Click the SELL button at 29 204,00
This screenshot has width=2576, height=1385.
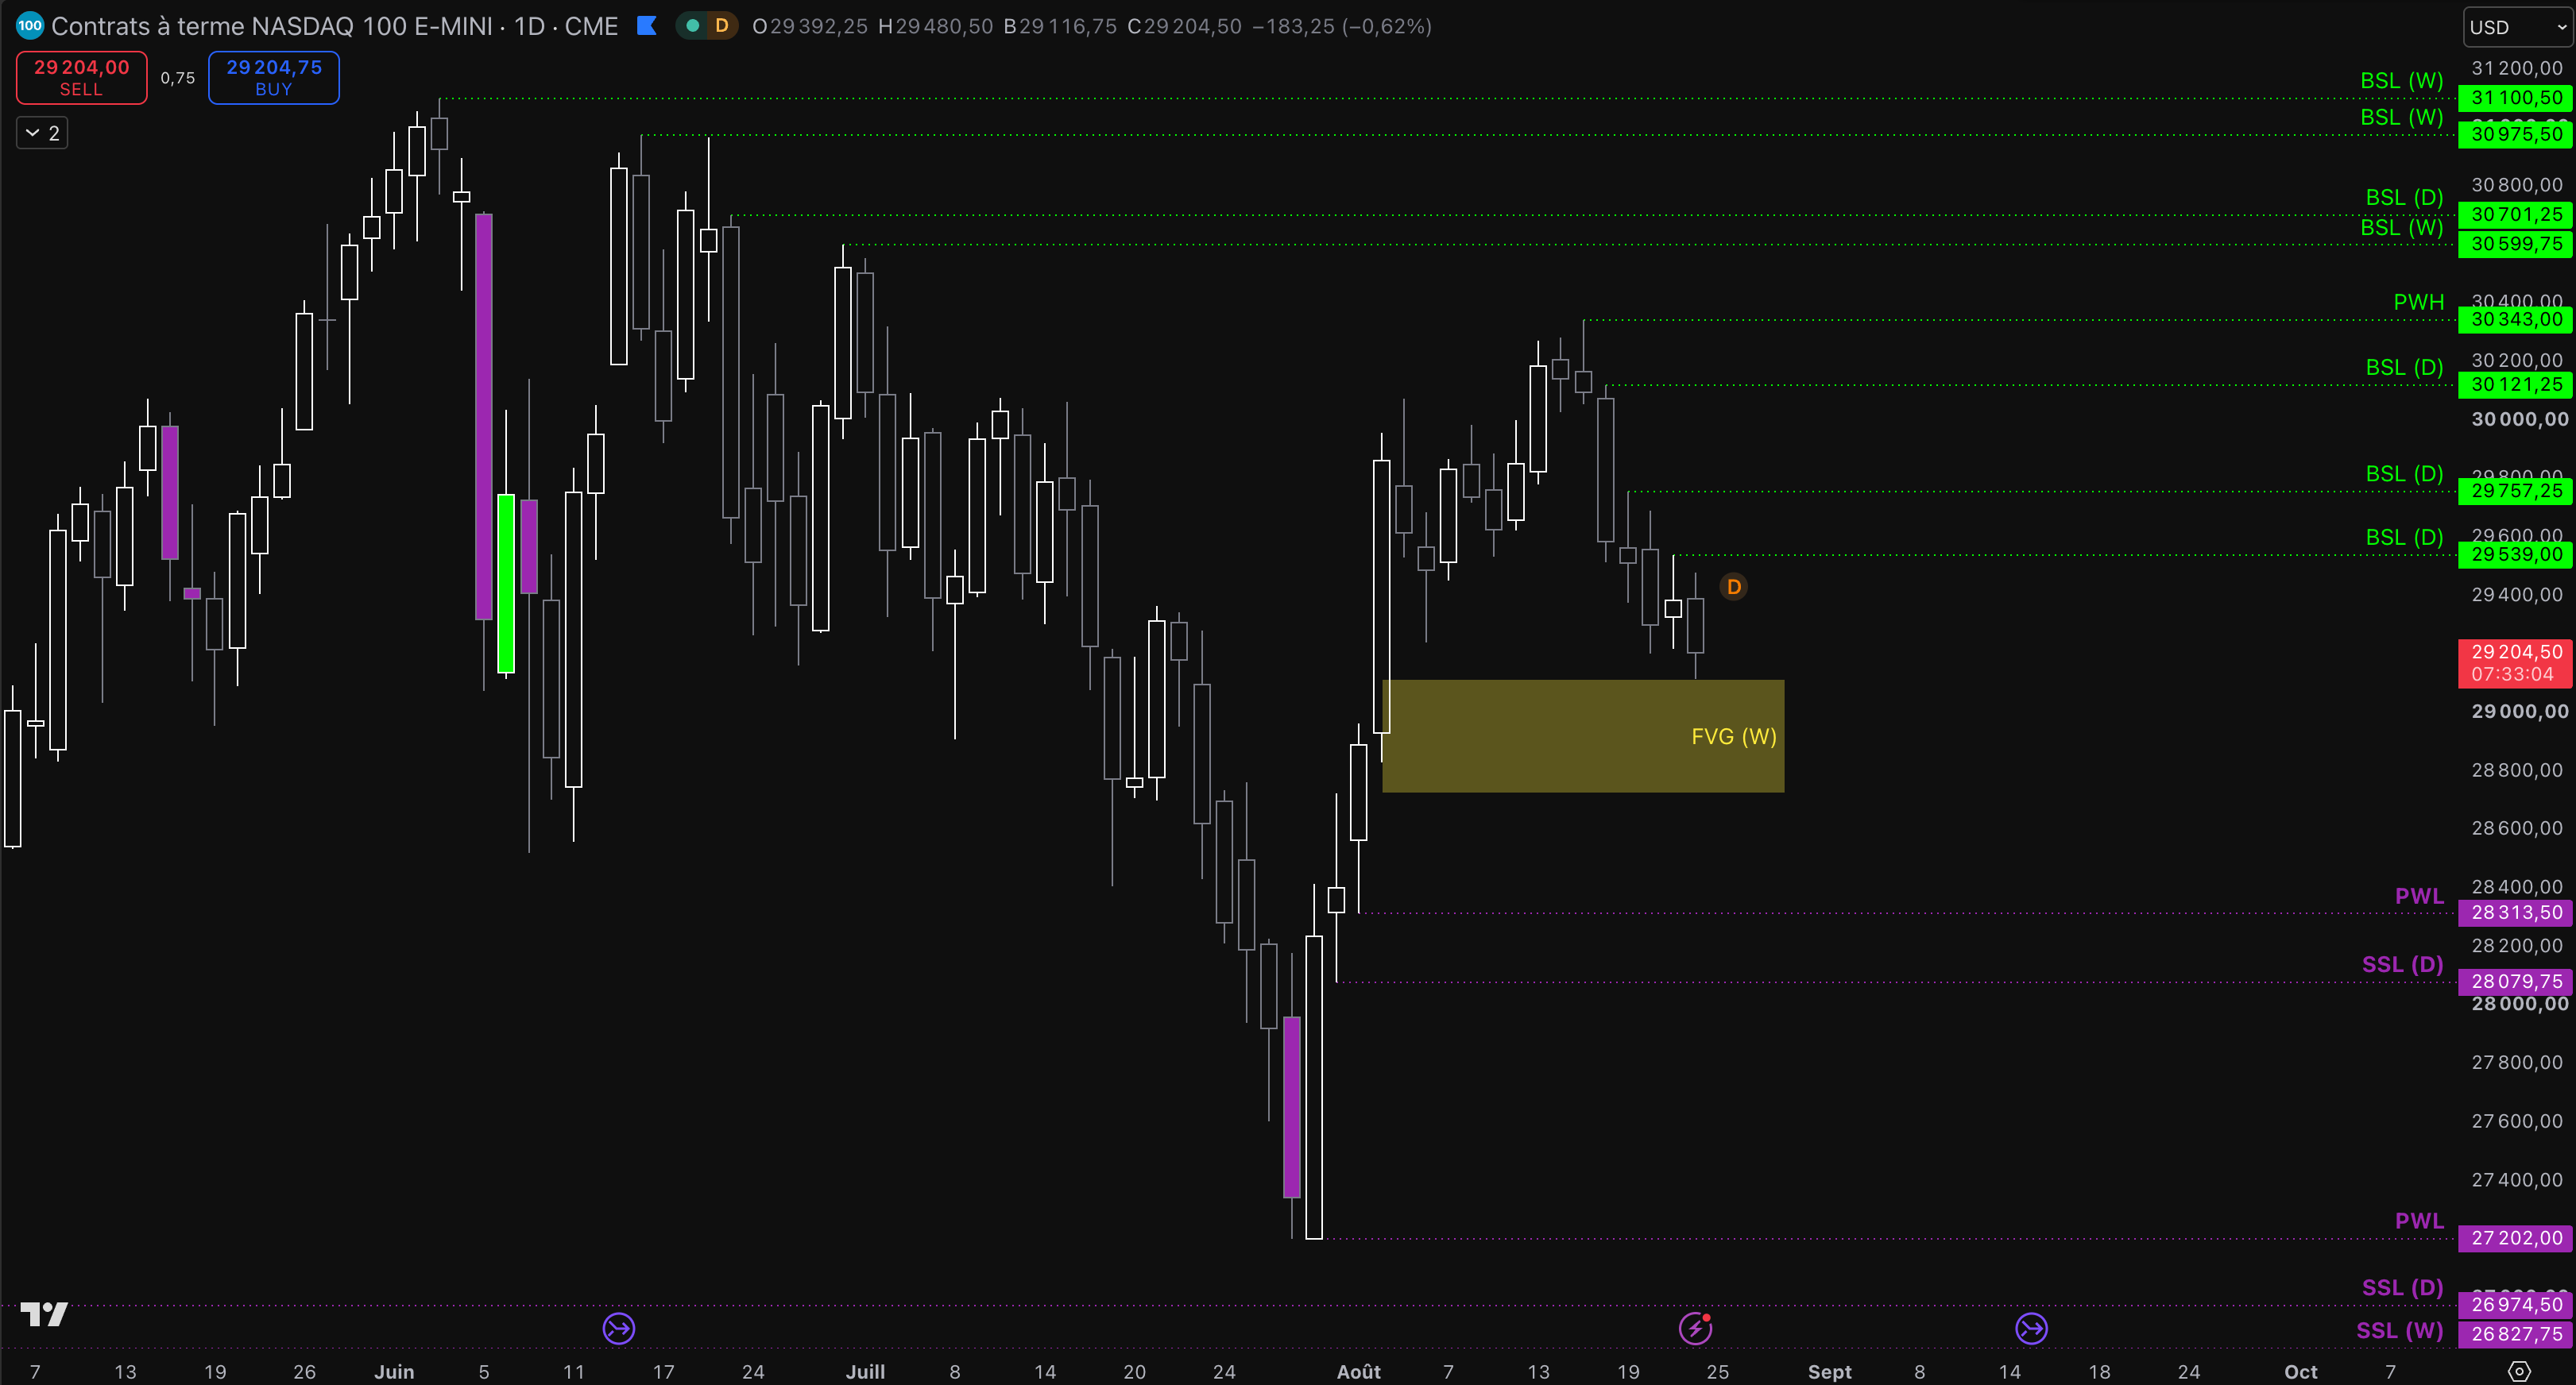[82, 77]
